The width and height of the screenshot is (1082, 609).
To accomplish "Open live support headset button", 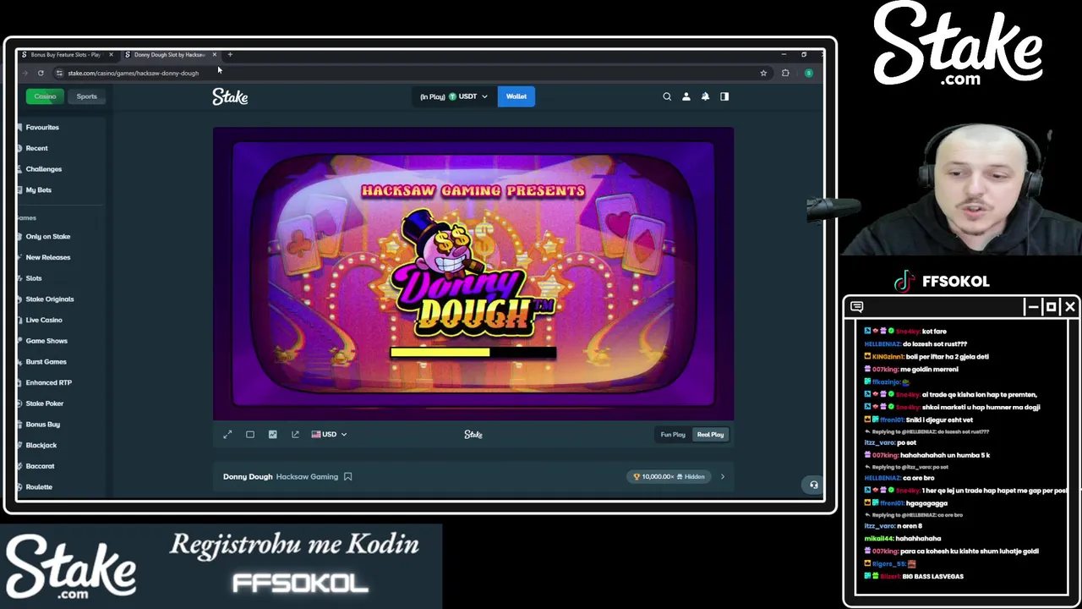I will pyautogui.click(x=813, y=485).
